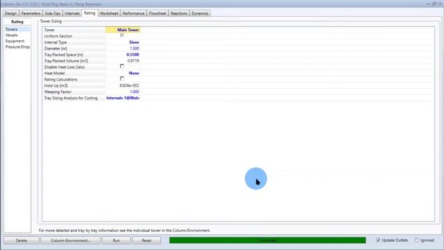Click the Rating Calculations label
This screenshot has width=444, height=250.
[60, 79]
